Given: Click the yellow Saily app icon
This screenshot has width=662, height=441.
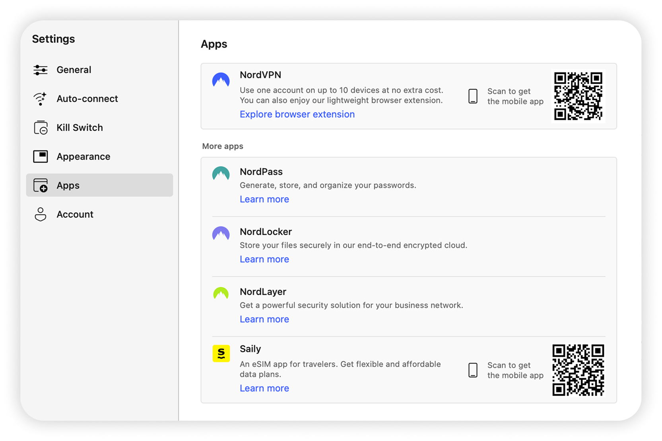Looking at the screenshot, I should [221, 353].
